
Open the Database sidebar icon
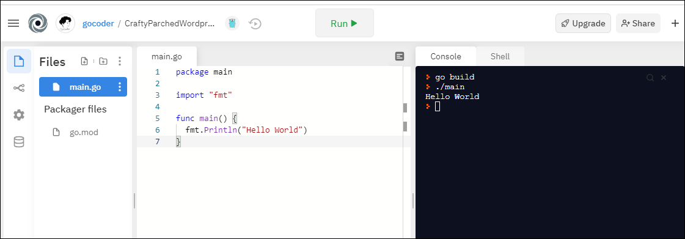[x=19, y=142]
